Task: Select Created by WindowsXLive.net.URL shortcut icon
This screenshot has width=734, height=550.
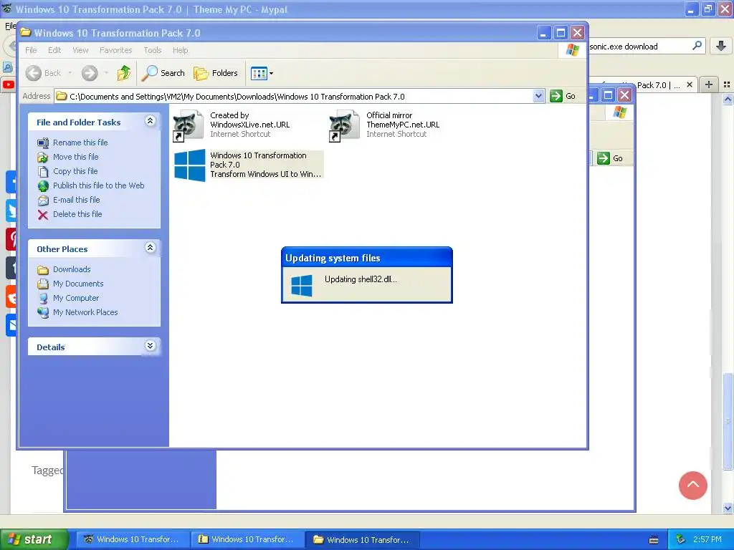Action: point(189,125)
